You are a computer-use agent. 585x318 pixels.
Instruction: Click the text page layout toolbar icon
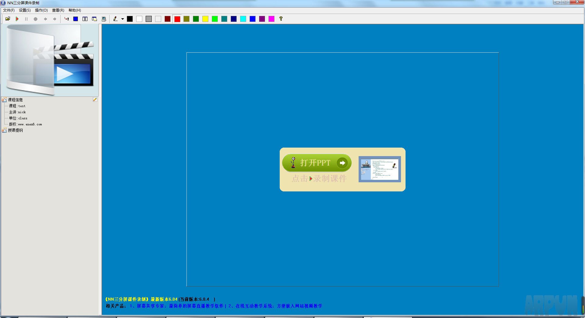click(x=85, y=19)
